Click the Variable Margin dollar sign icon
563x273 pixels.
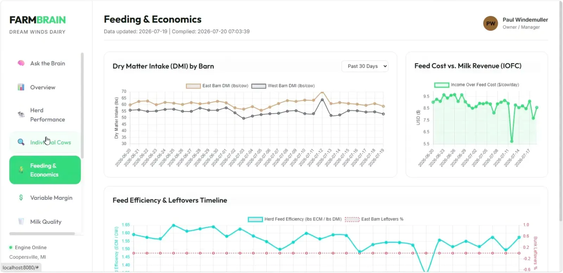21,198
